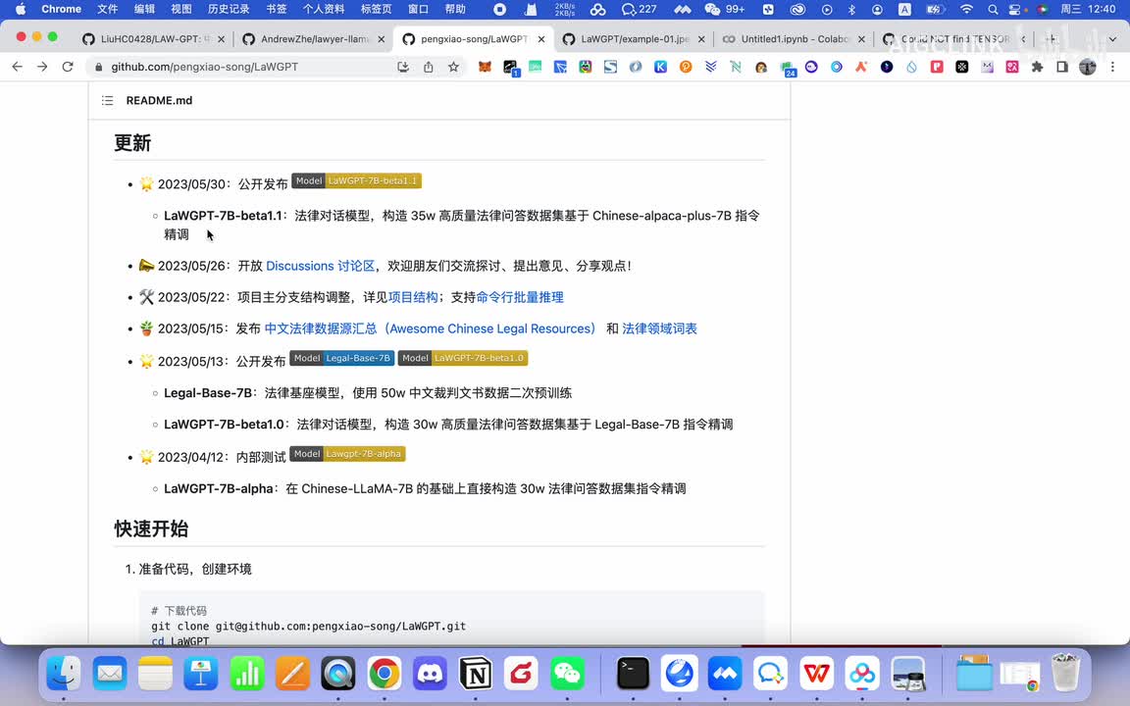The image size is (1130, 706).
Task: Open WeChat from the dock
Action: point(567,674)
